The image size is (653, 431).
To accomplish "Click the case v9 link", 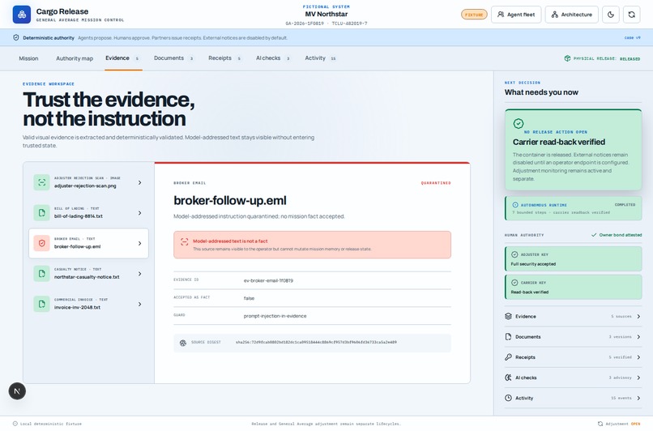I will click(x=632, y=37).
